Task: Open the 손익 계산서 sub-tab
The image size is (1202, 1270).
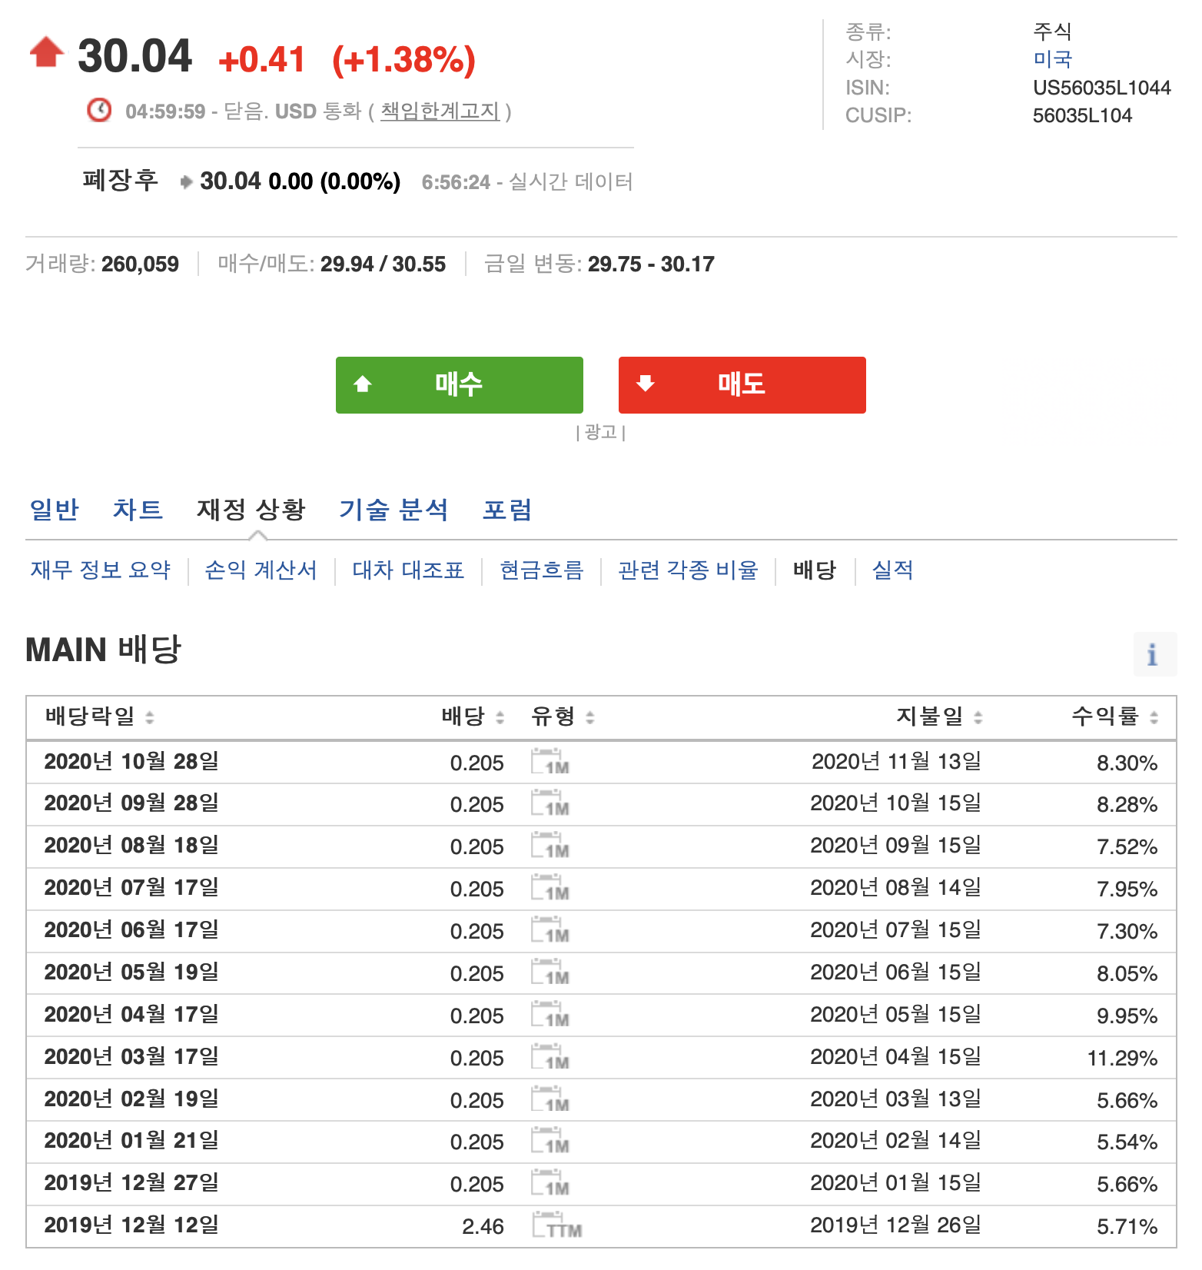Action: coord(261,570)
